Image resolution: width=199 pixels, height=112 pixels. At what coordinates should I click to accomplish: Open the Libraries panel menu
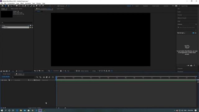196,24
